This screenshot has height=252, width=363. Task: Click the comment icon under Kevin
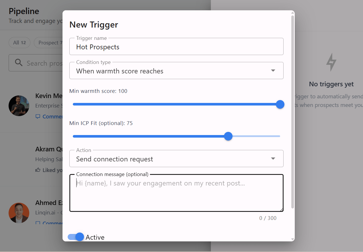(38, 116)
